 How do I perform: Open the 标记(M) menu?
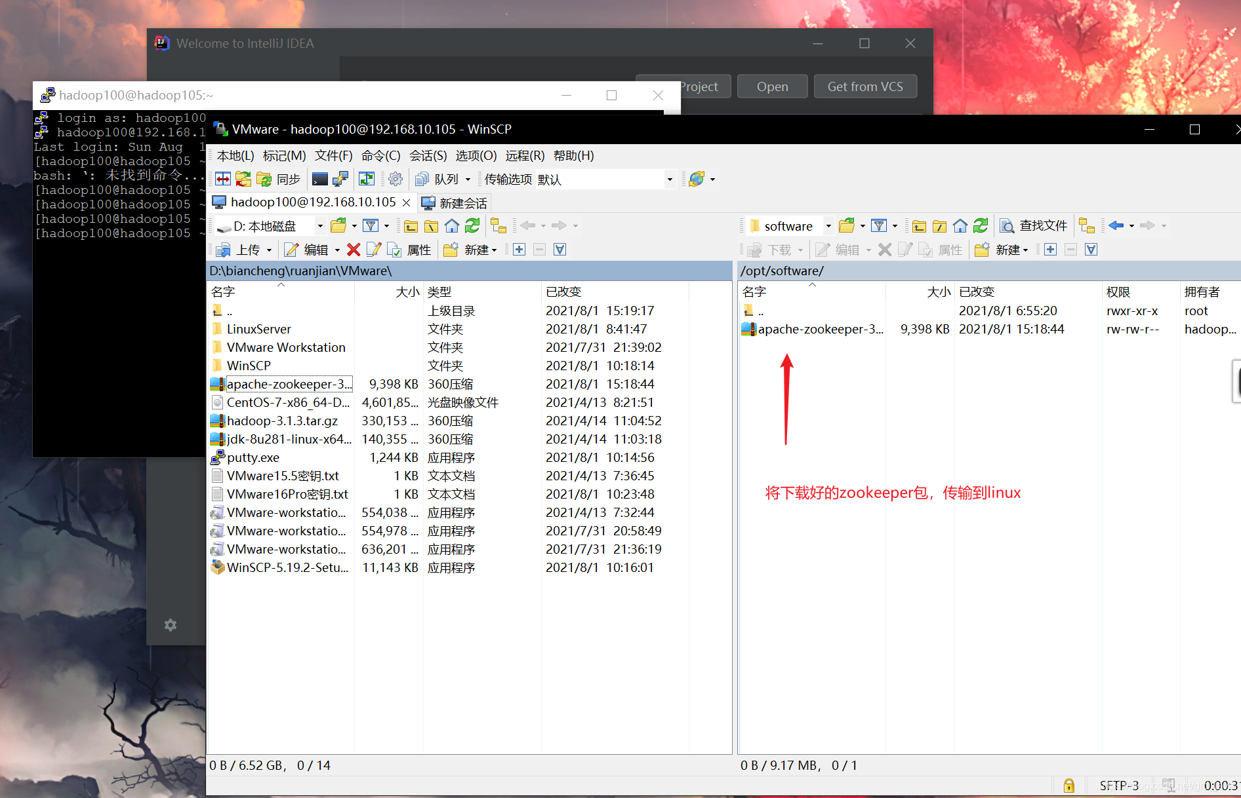tap(284, 155)
